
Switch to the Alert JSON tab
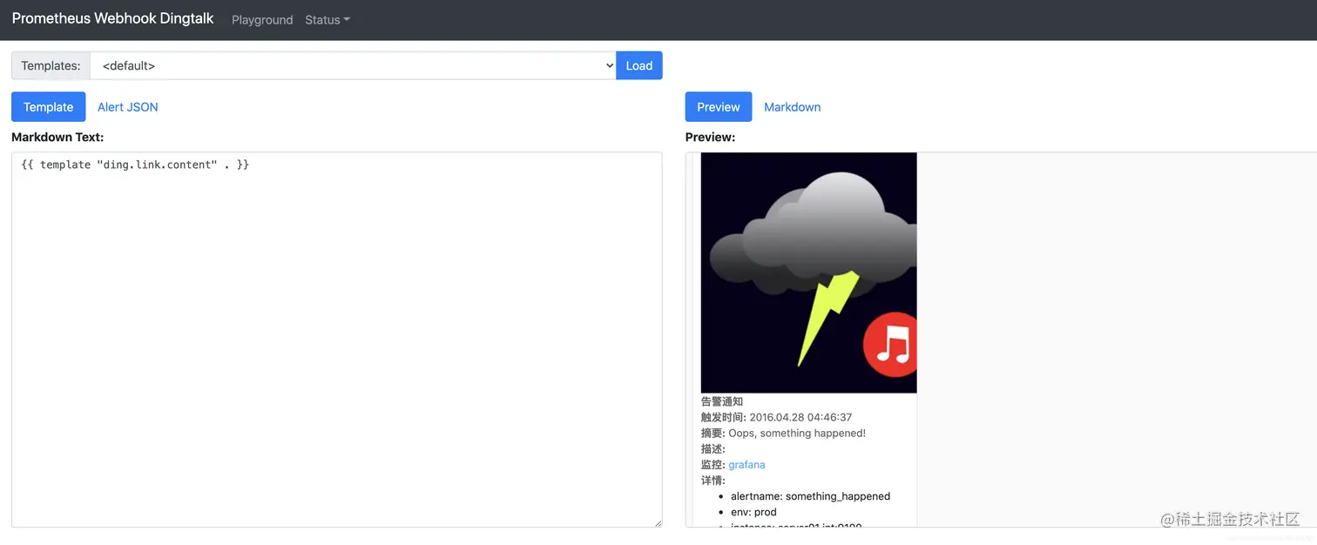(x=128, y=107)
